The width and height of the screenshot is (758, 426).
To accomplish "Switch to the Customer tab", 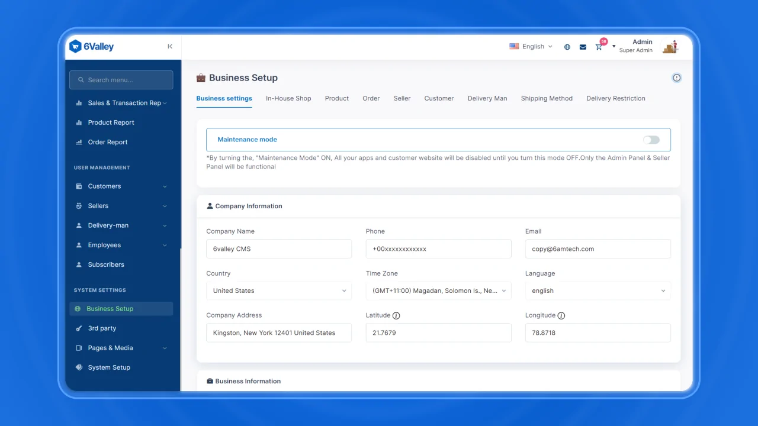I will tap(439, 98).
